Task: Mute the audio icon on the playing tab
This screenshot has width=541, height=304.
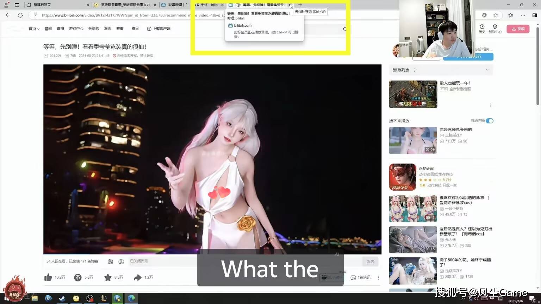Action: (238, 5)
